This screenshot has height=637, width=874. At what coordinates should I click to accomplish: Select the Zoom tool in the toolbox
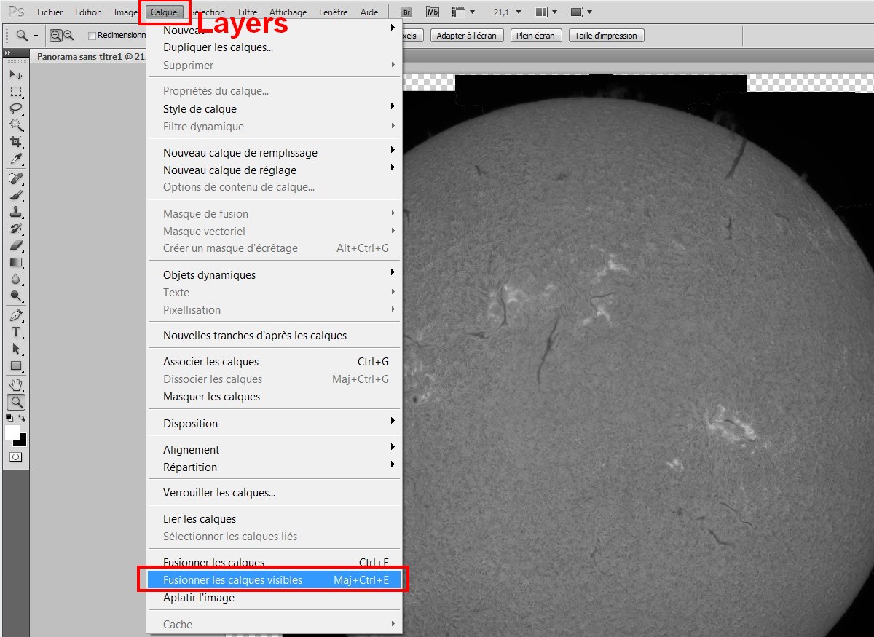pyautogui.click(x=15, y=402)
